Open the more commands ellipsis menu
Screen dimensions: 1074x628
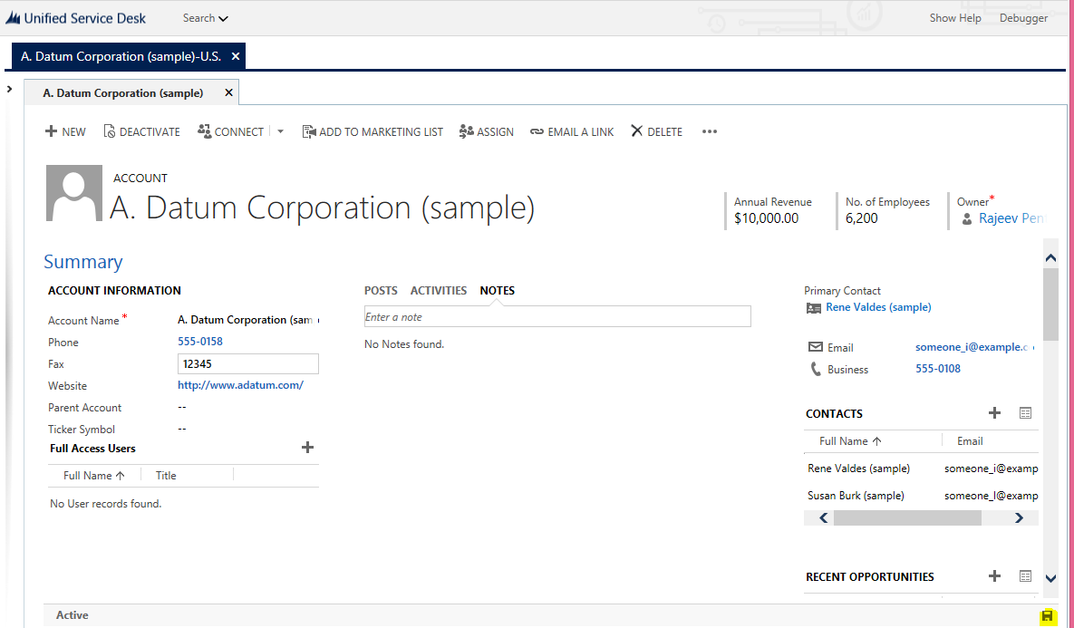point(709,131)
